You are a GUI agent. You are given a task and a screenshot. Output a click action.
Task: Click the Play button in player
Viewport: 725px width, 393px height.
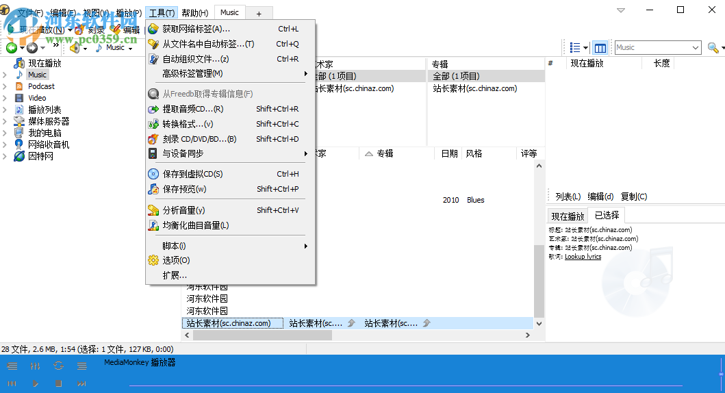coord(35,383)
